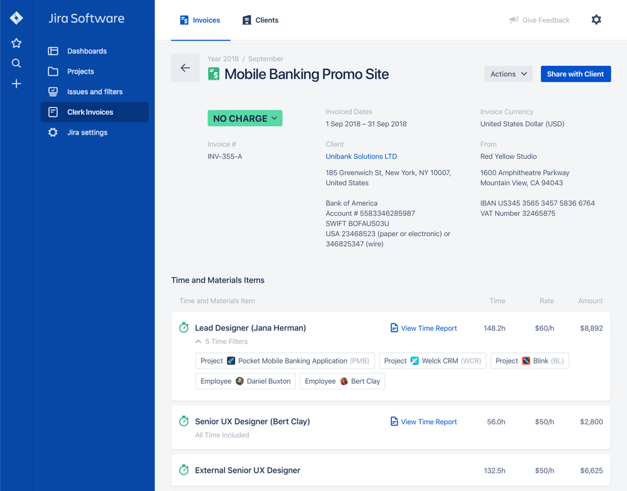The height and width of the screenshot is (491, 627).
Task: Click the Jira settings gear icon
Action: pos(53,132)
